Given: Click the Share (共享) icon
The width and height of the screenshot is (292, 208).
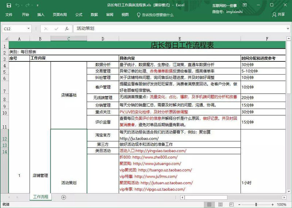Looking at the screenshot, I should click(x=278, y=15).
